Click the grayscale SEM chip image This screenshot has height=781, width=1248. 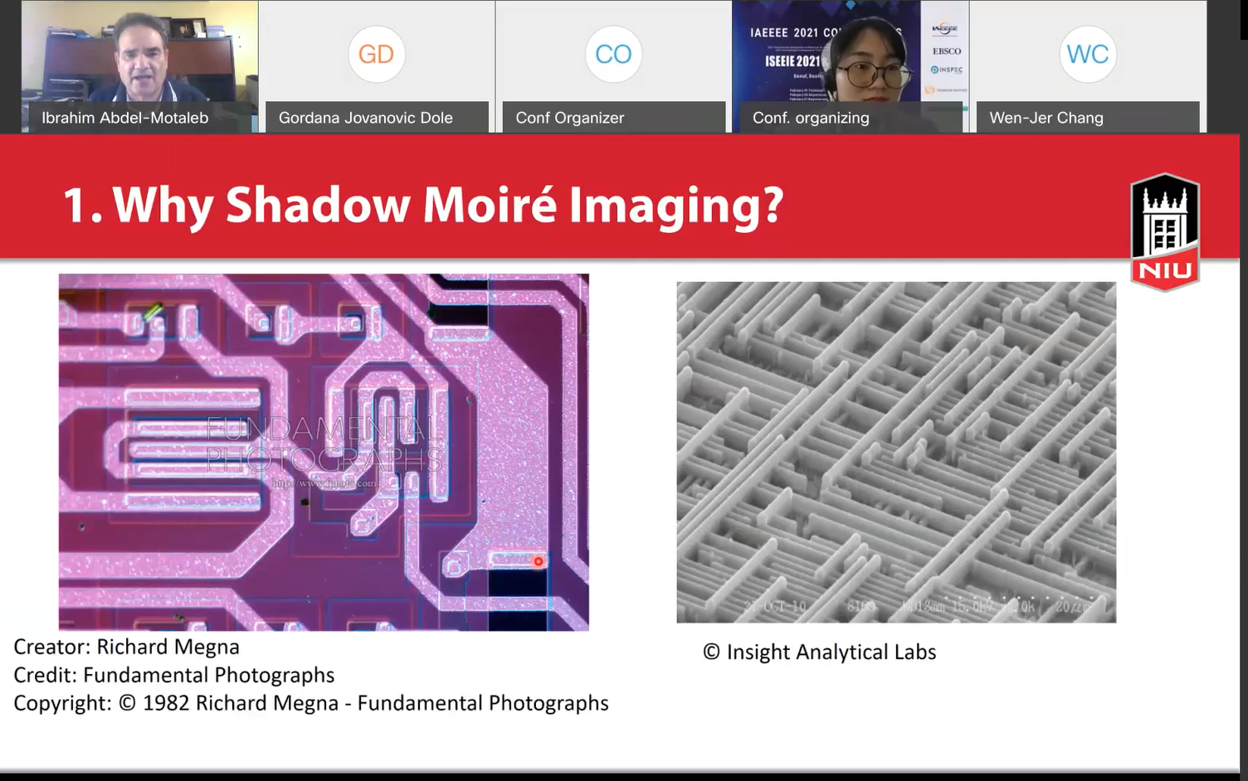tap(896, 452)
